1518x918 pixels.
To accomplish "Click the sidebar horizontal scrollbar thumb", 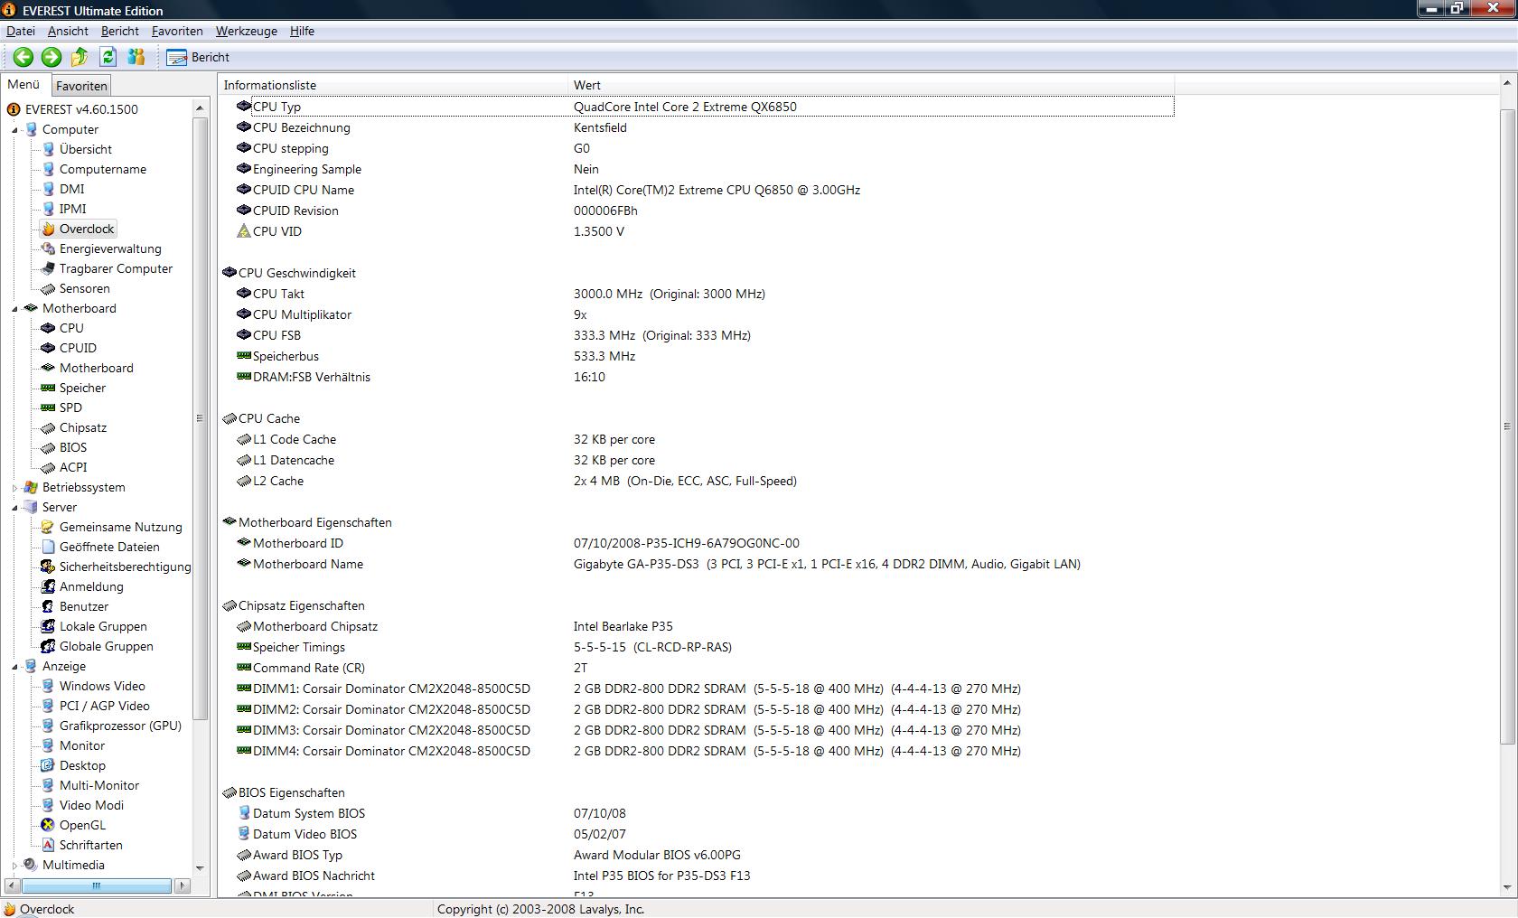I will [96, 885].
